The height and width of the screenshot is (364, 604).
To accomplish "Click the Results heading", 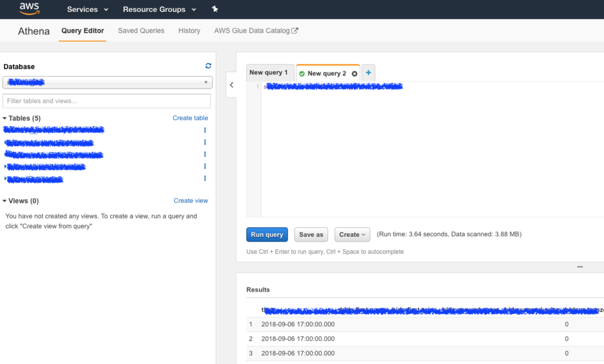I will click(258, 290).
